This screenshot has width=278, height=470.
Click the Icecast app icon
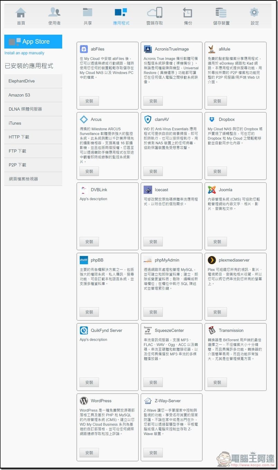click(148, 190)
